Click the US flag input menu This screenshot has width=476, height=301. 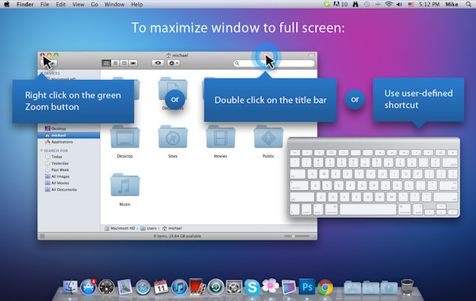[x=411, y=4]
